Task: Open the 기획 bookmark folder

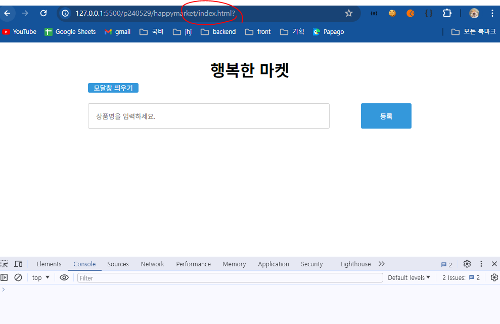Action: (292, 31)
